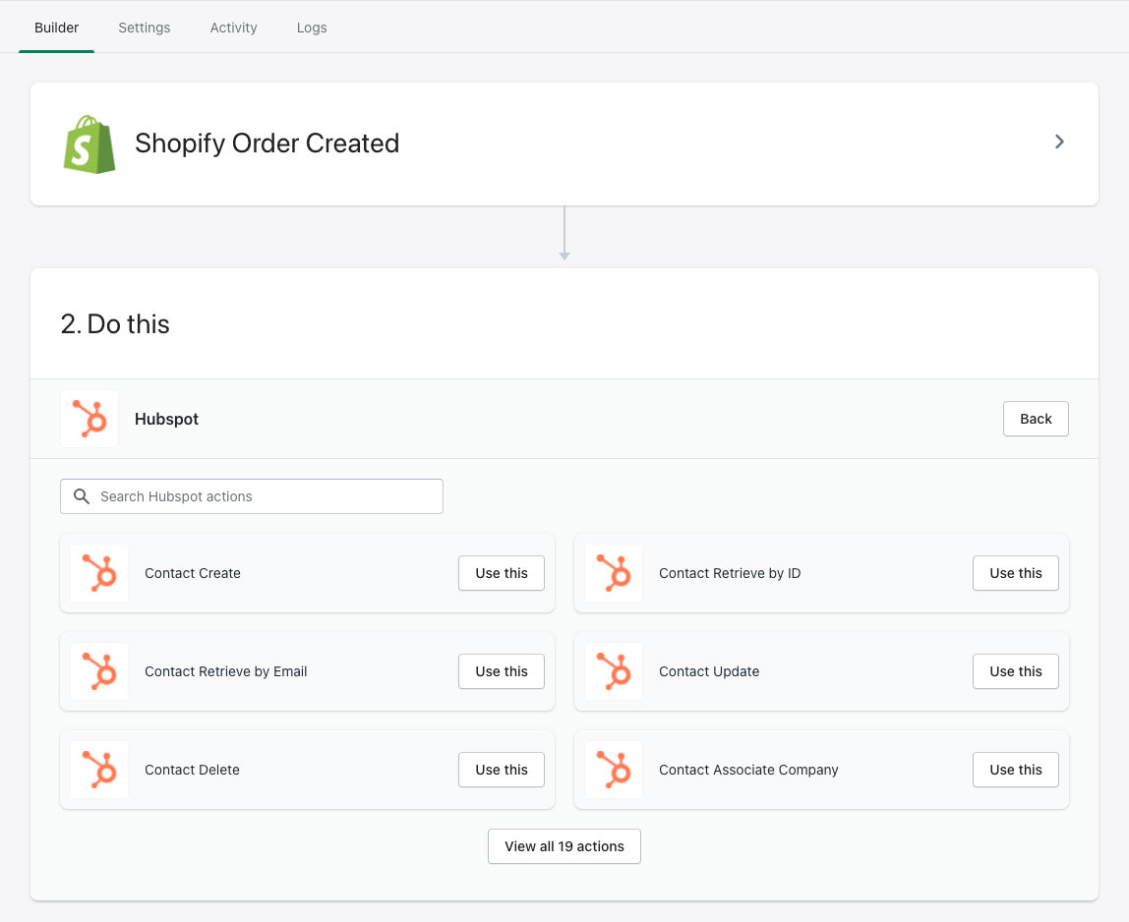
Task: Click the Hubspot app name label
Action: [166, 419]
